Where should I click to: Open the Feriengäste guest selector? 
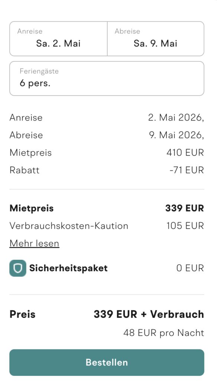(x=107, y=79)
